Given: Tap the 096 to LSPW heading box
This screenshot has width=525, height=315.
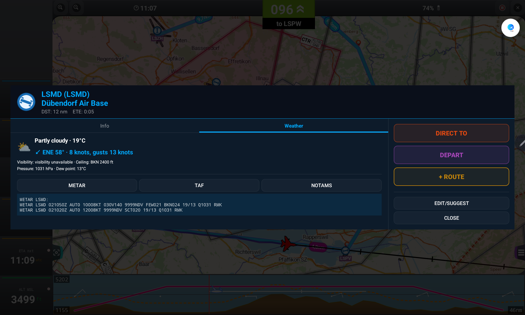Looking at the screenshot, I should (x=288, y=14).
